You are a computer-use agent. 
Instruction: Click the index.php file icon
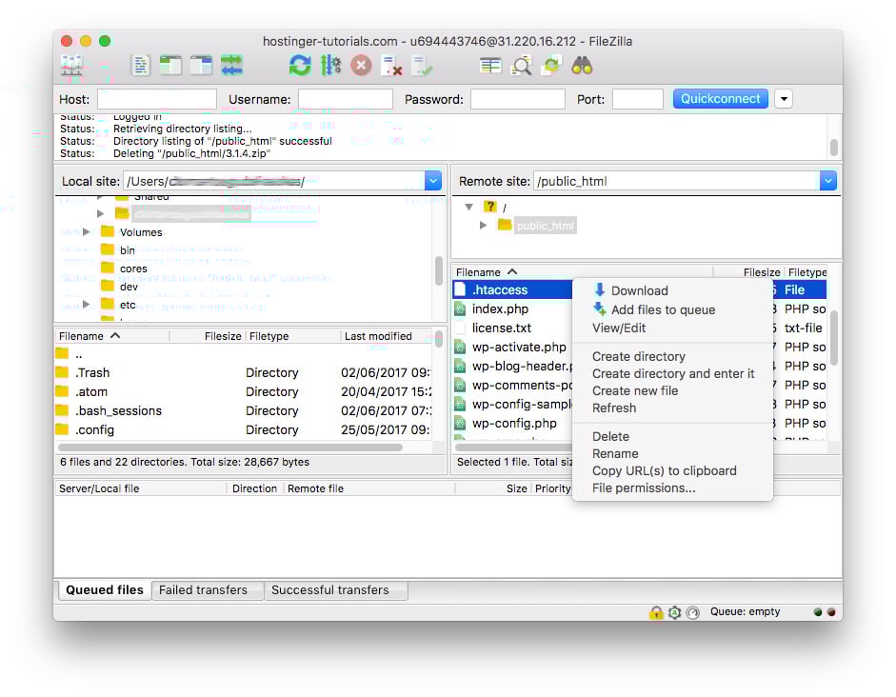tap(460, 309)
